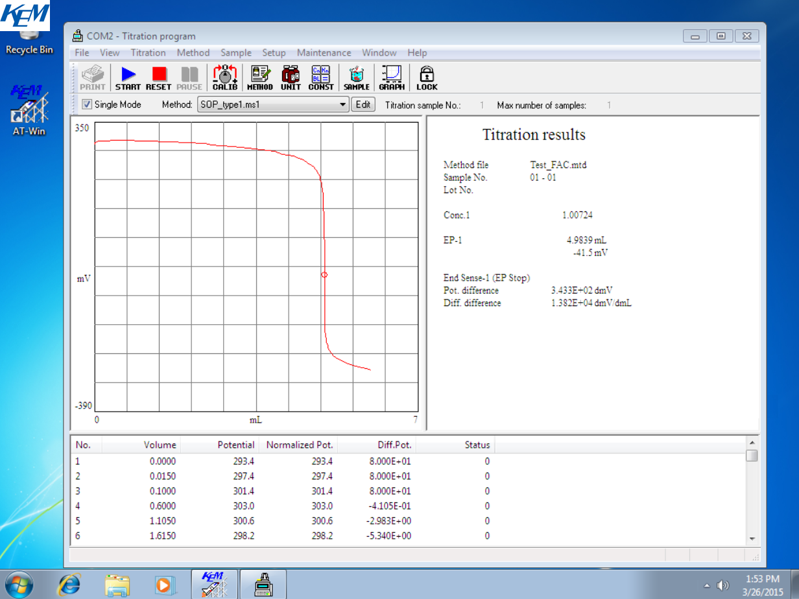Click the LOCK padlock icon

[x=427, y=78]
